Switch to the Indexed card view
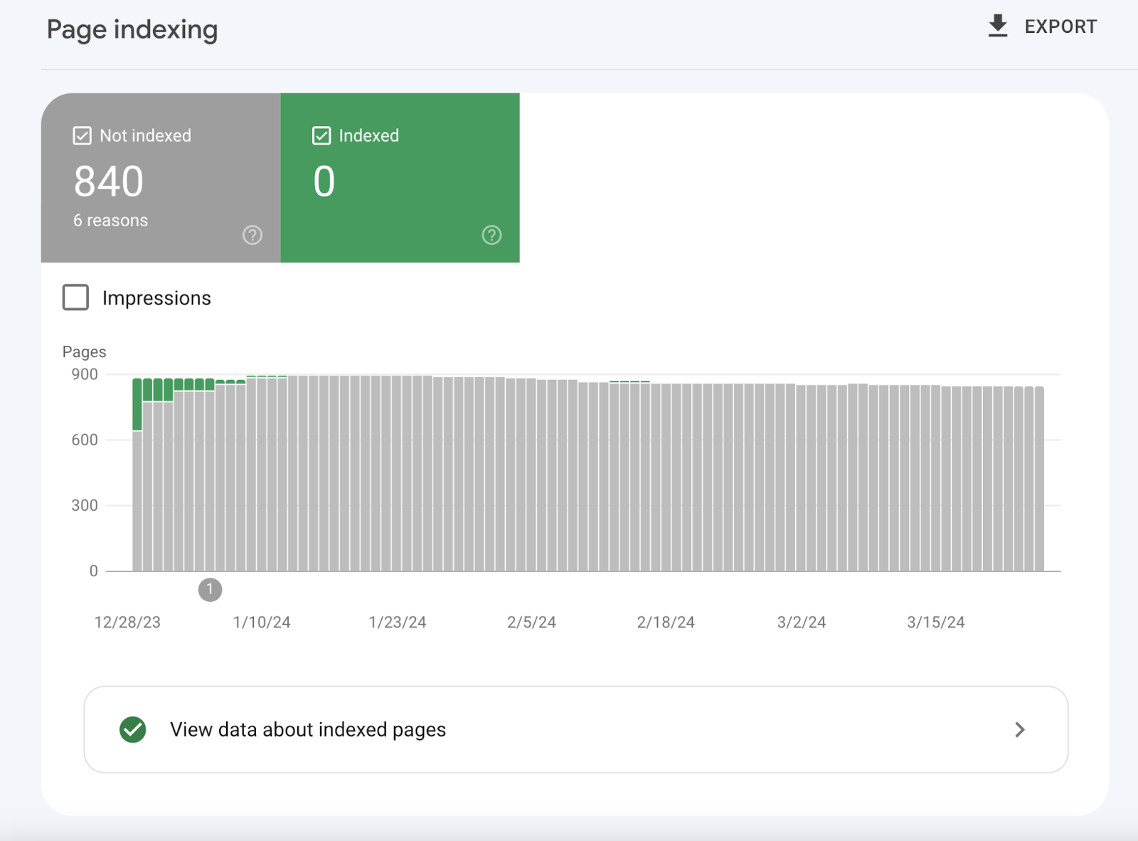The image size is (1138, 841). coord(400,178)
